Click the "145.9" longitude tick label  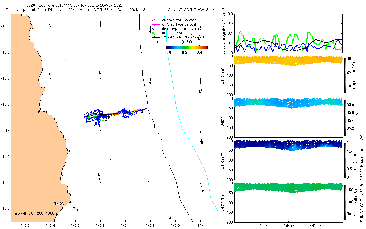(x=175, y=225)
